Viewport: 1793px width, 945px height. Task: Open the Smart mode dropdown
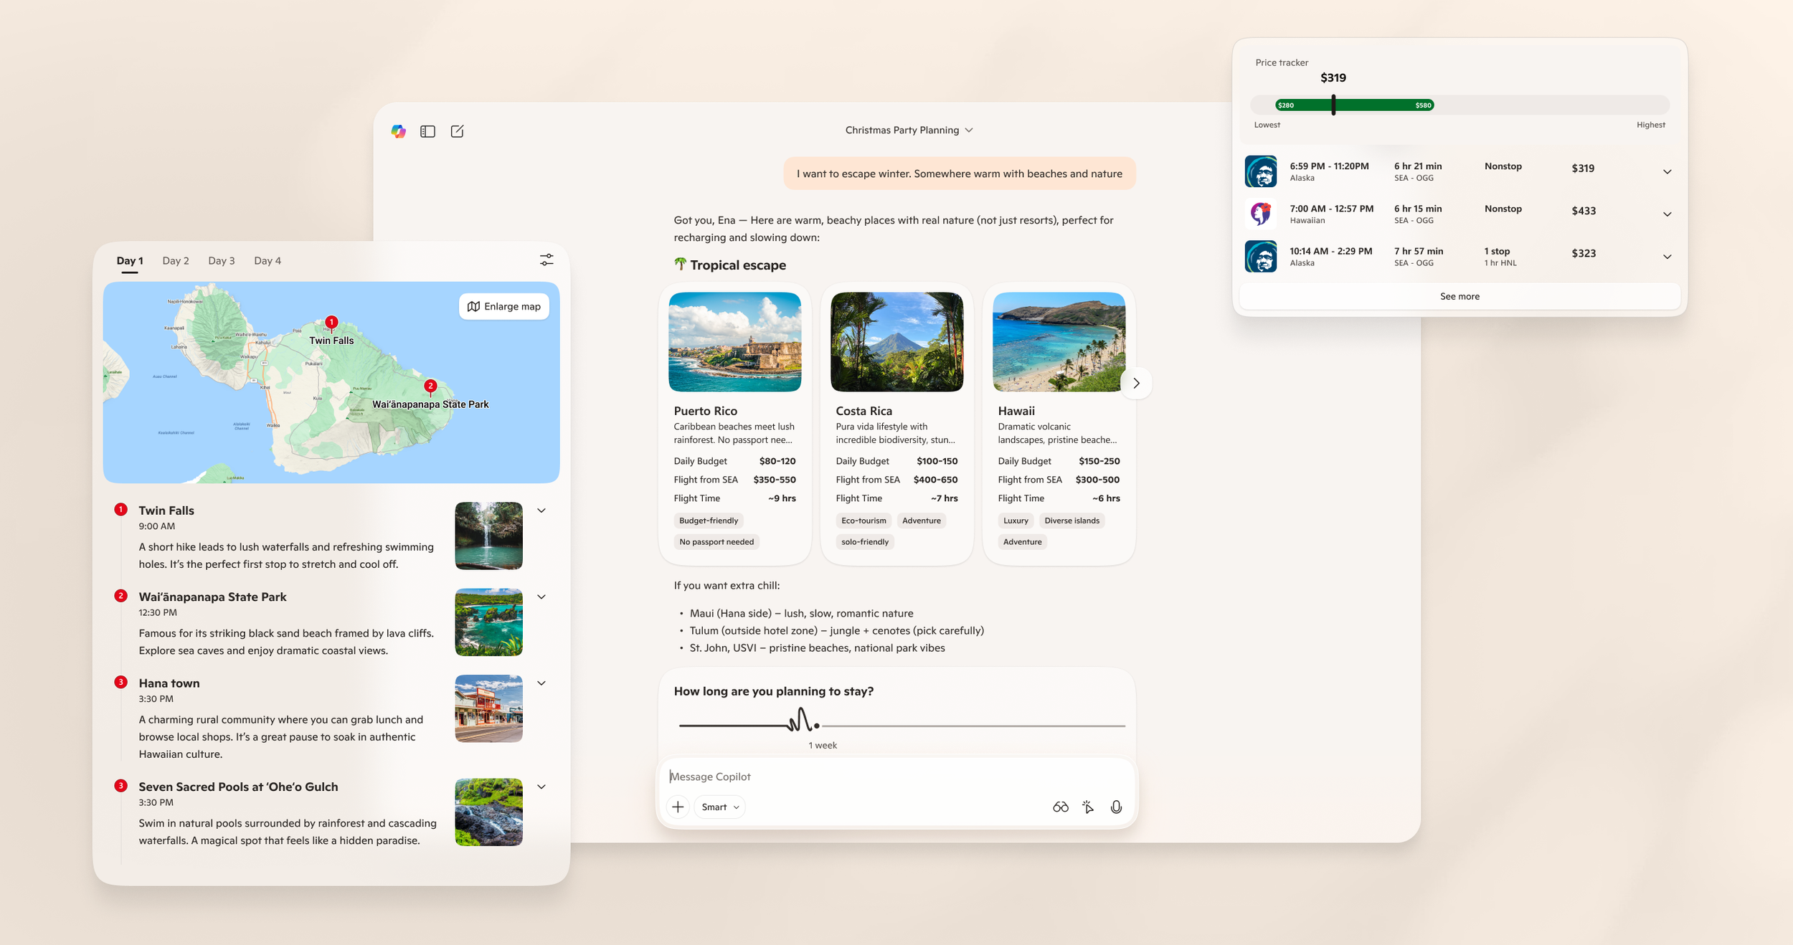coord(719,807)
